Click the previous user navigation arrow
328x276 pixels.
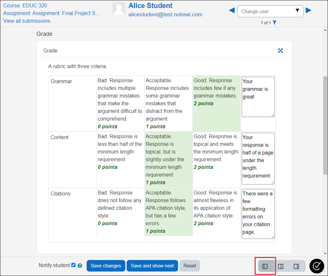[x=232, y=10]
